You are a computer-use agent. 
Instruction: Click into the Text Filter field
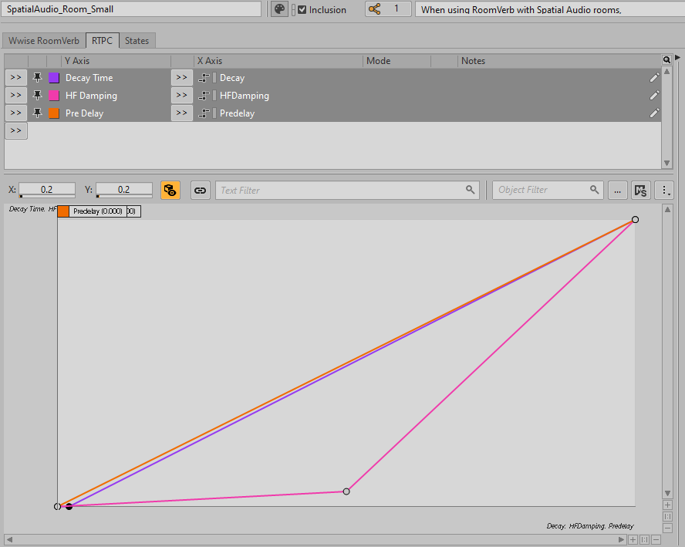339,190
